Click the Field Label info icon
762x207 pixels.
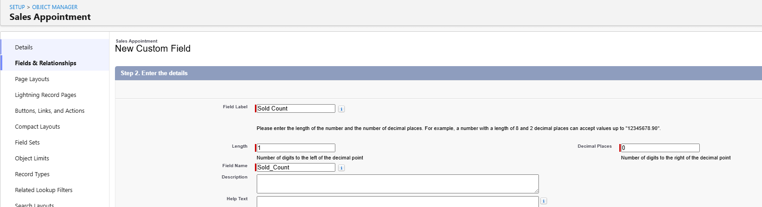pos(342,109)
